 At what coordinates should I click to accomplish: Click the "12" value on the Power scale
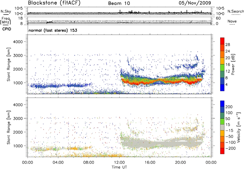pyautogui.click(x=228, y=71)
